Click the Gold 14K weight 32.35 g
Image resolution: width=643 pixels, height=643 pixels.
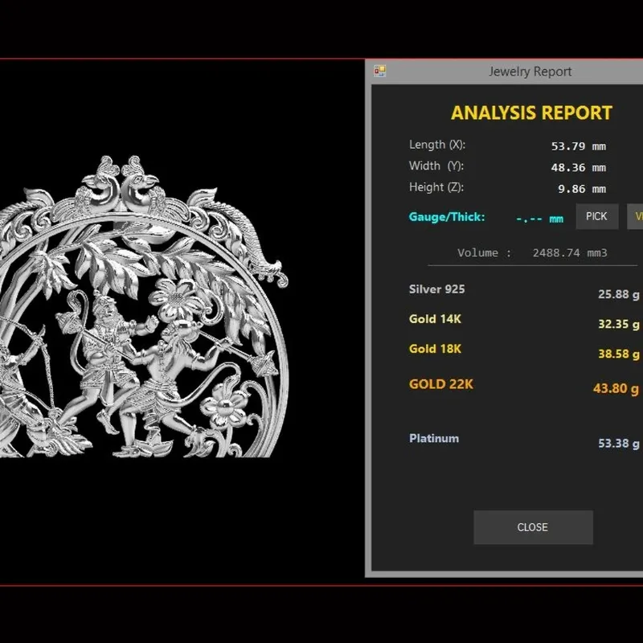(x=618, y=324)
